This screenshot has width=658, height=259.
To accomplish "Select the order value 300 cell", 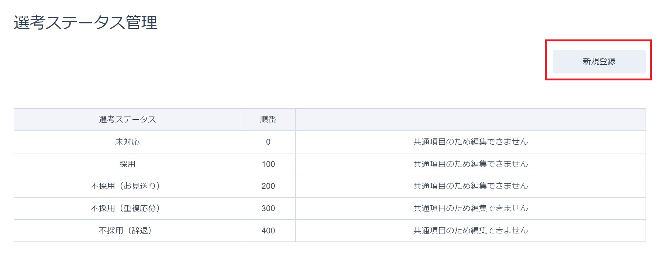I will tap(268, 208).
